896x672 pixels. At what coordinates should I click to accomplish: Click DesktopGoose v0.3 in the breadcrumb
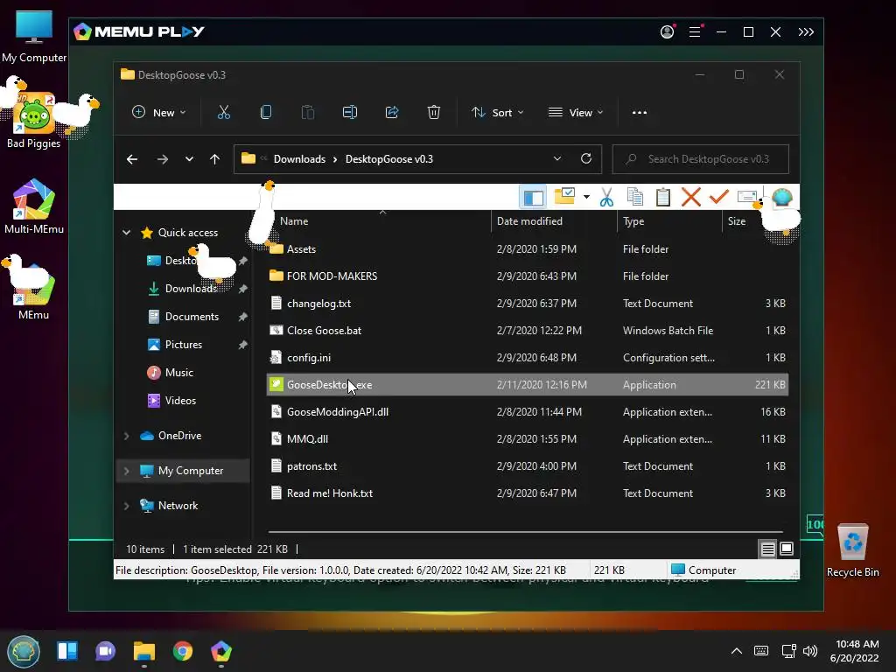[x=389, y=159]
